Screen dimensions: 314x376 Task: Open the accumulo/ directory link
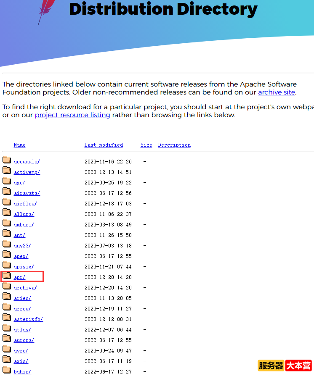pyautogui.click(x=27, y=162)
